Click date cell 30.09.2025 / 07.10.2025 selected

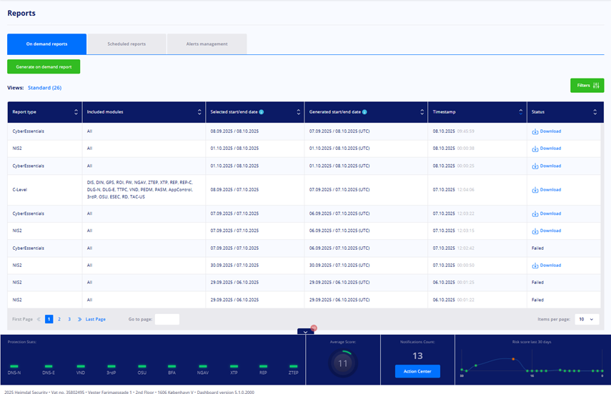pos(234,266)
